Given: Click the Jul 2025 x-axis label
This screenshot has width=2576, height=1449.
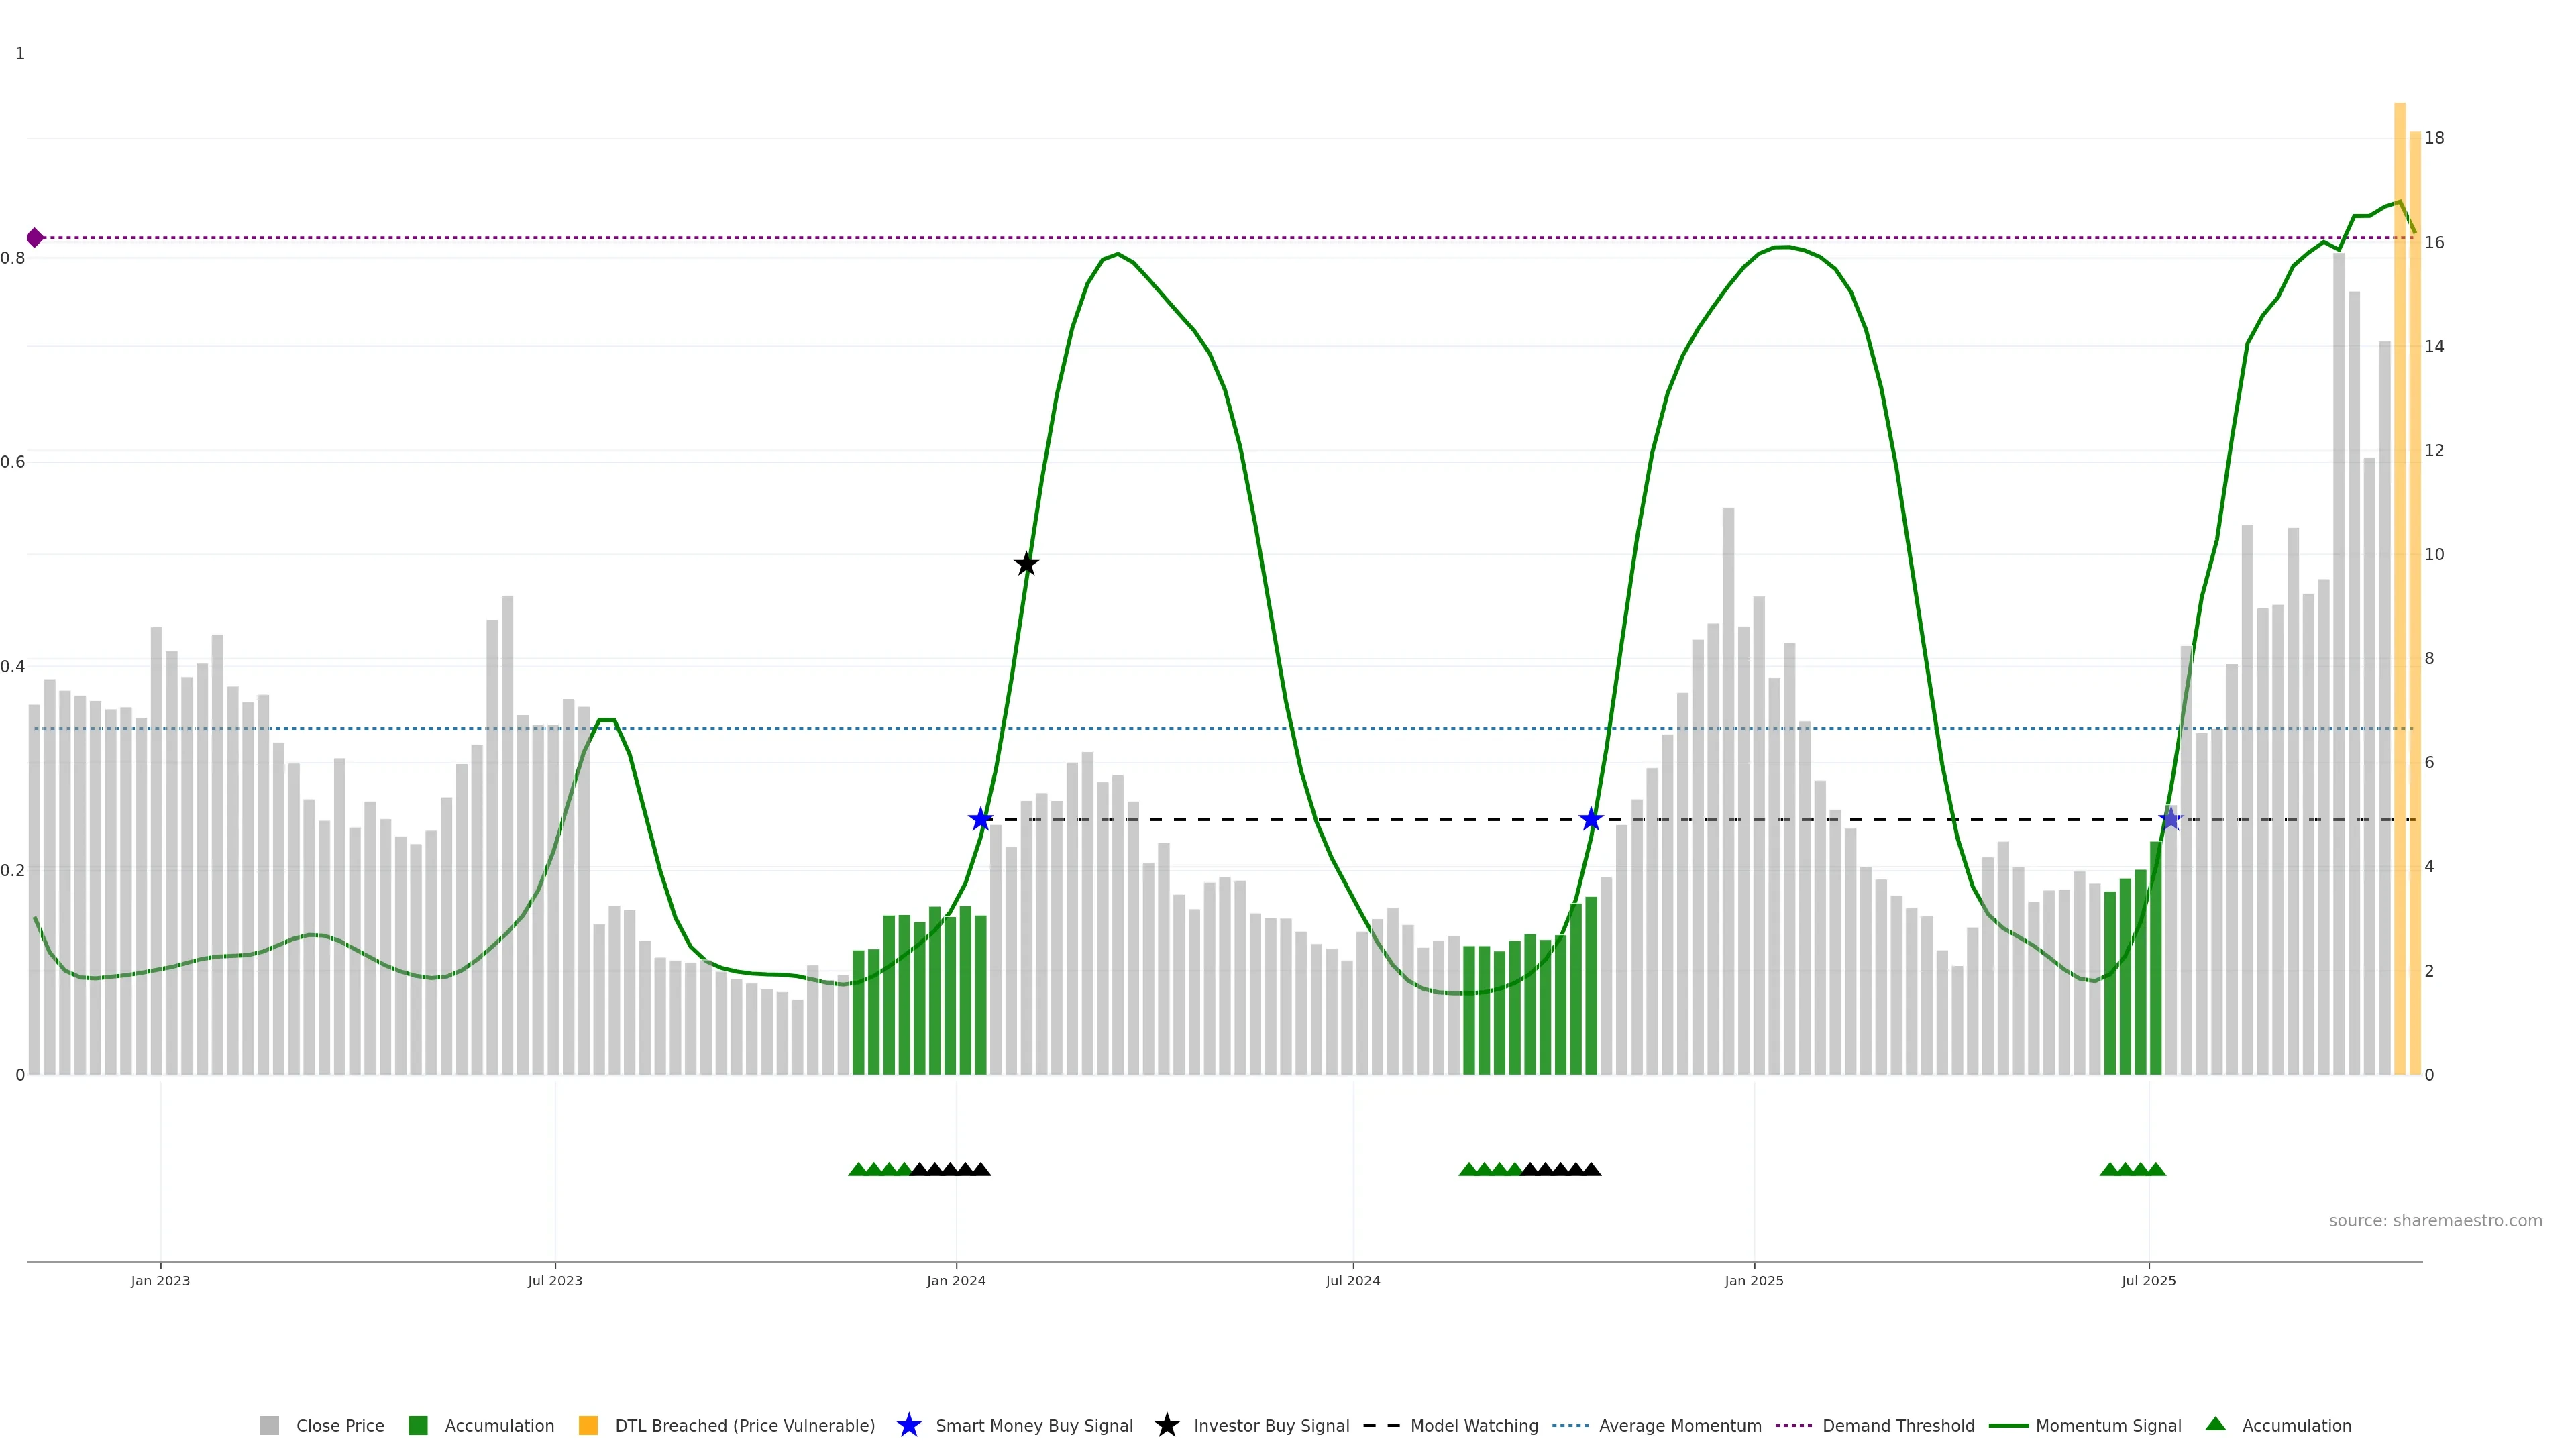Looking at the screenshot, I should 2148,1281.
